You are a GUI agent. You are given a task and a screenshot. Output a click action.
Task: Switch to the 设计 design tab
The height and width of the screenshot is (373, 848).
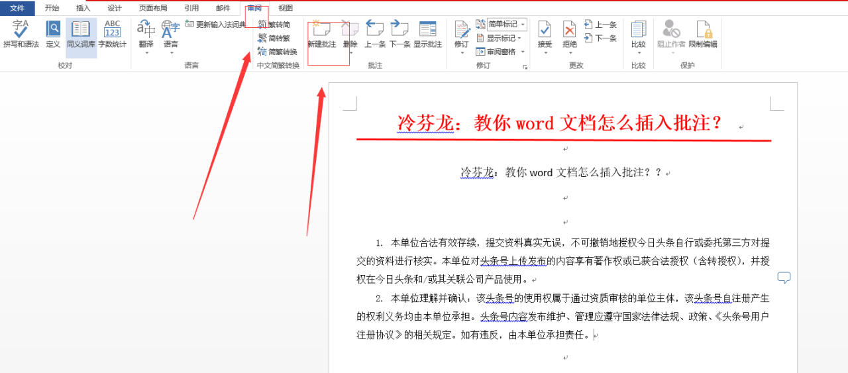point(115,8)
